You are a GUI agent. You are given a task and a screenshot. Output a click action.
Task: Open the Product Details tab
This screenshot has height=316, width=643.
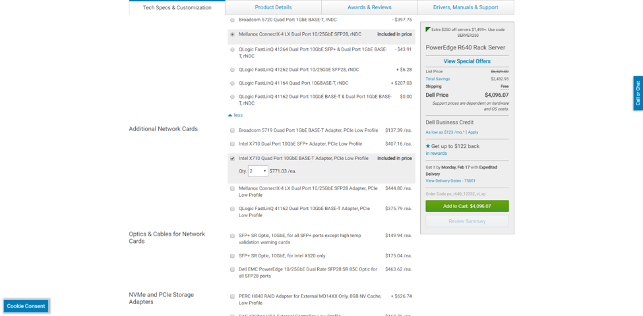click(x=273, y=7)
